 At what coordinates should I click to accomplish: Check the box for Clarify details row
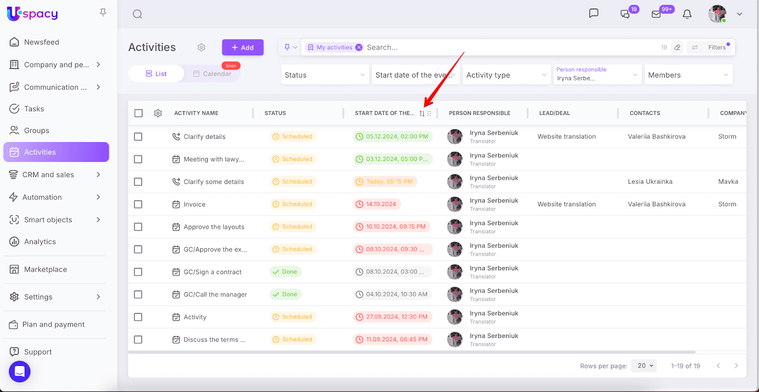138,137
